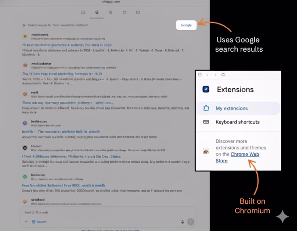This screenshot has height=231, width=297.
Task: Click the orange favicon of the second result
Action: click(25, 65)
